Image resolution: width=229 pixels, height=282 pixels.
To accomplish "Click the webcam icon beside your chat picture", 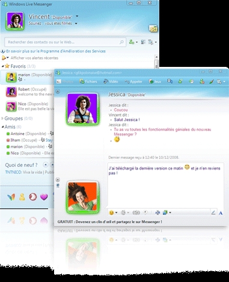I will tap(58, 185).
